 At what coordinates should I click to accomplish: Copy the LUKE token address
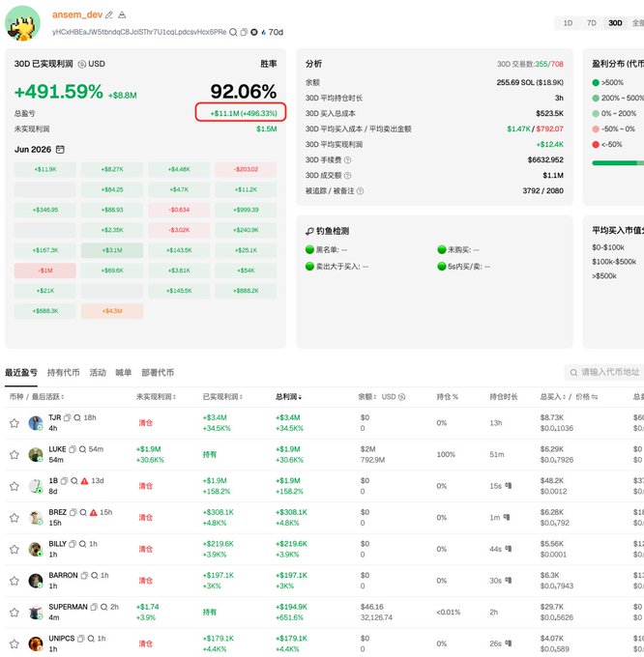pos(73,449)
